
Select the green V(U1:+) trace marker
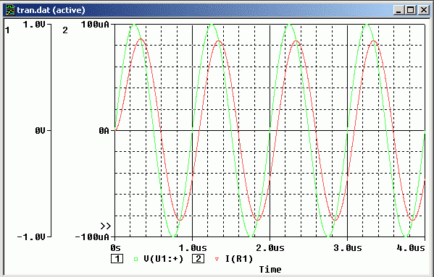click(135, 260)
